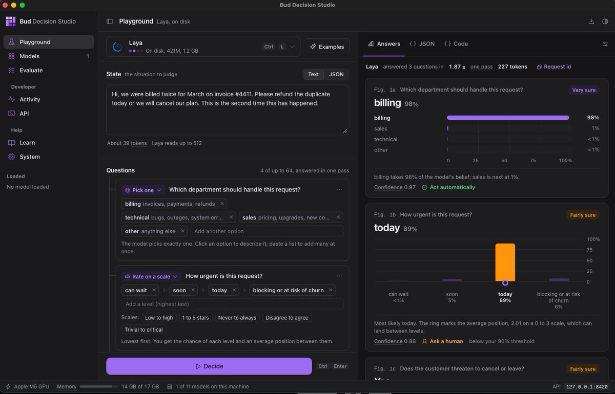Click the resize handle of the State box
The height and width of the screenshot is (394, 615).
tap(345, 131)
